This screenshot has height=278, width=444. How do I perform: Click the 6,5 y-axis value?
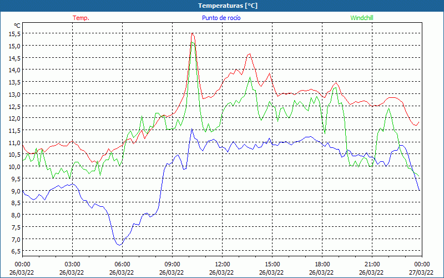pos(16,251)
